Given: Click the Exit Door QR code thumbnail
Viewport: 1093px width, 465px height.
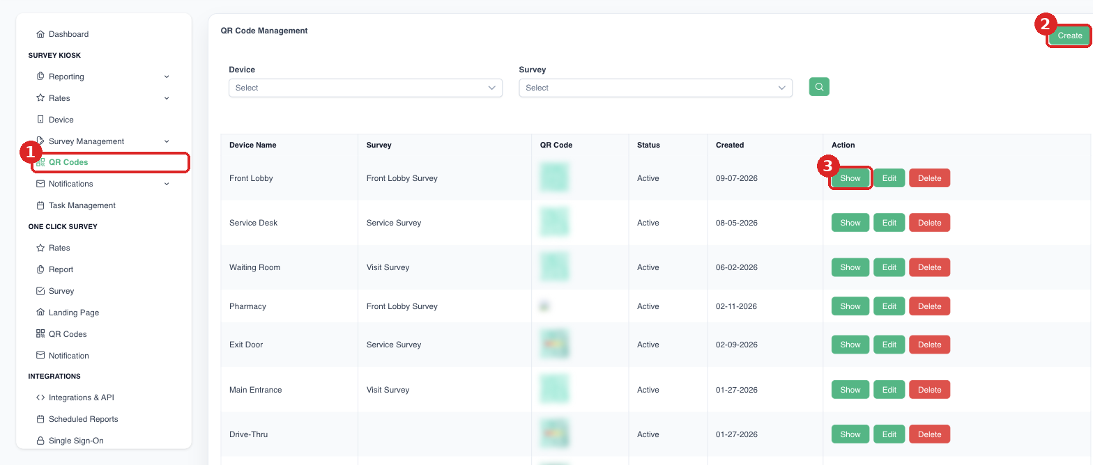Looking at the screenshot, I should [555, 345].
